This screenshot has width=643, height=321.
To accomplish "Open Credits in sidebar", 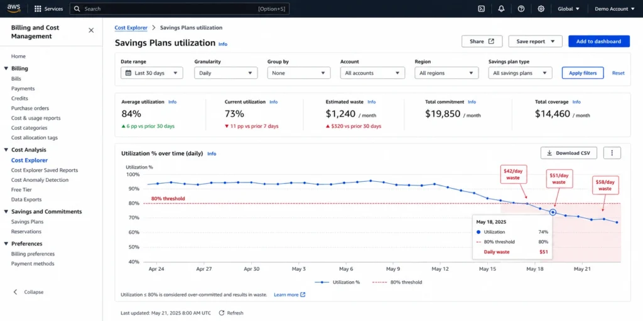I will pos(19,98).
